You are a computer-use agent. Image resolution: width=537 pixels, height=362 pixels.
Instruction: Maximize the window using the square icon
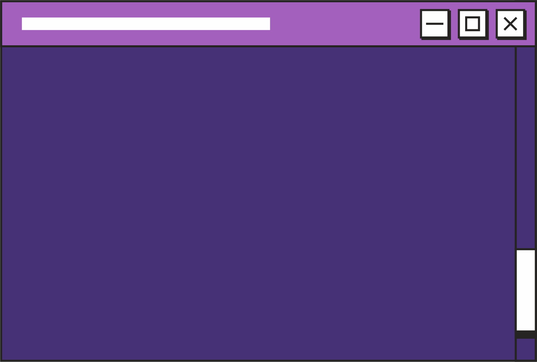[472, 24]
